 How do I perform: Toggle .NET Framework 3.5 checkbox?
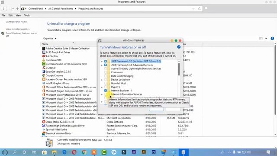pos(106,61)
